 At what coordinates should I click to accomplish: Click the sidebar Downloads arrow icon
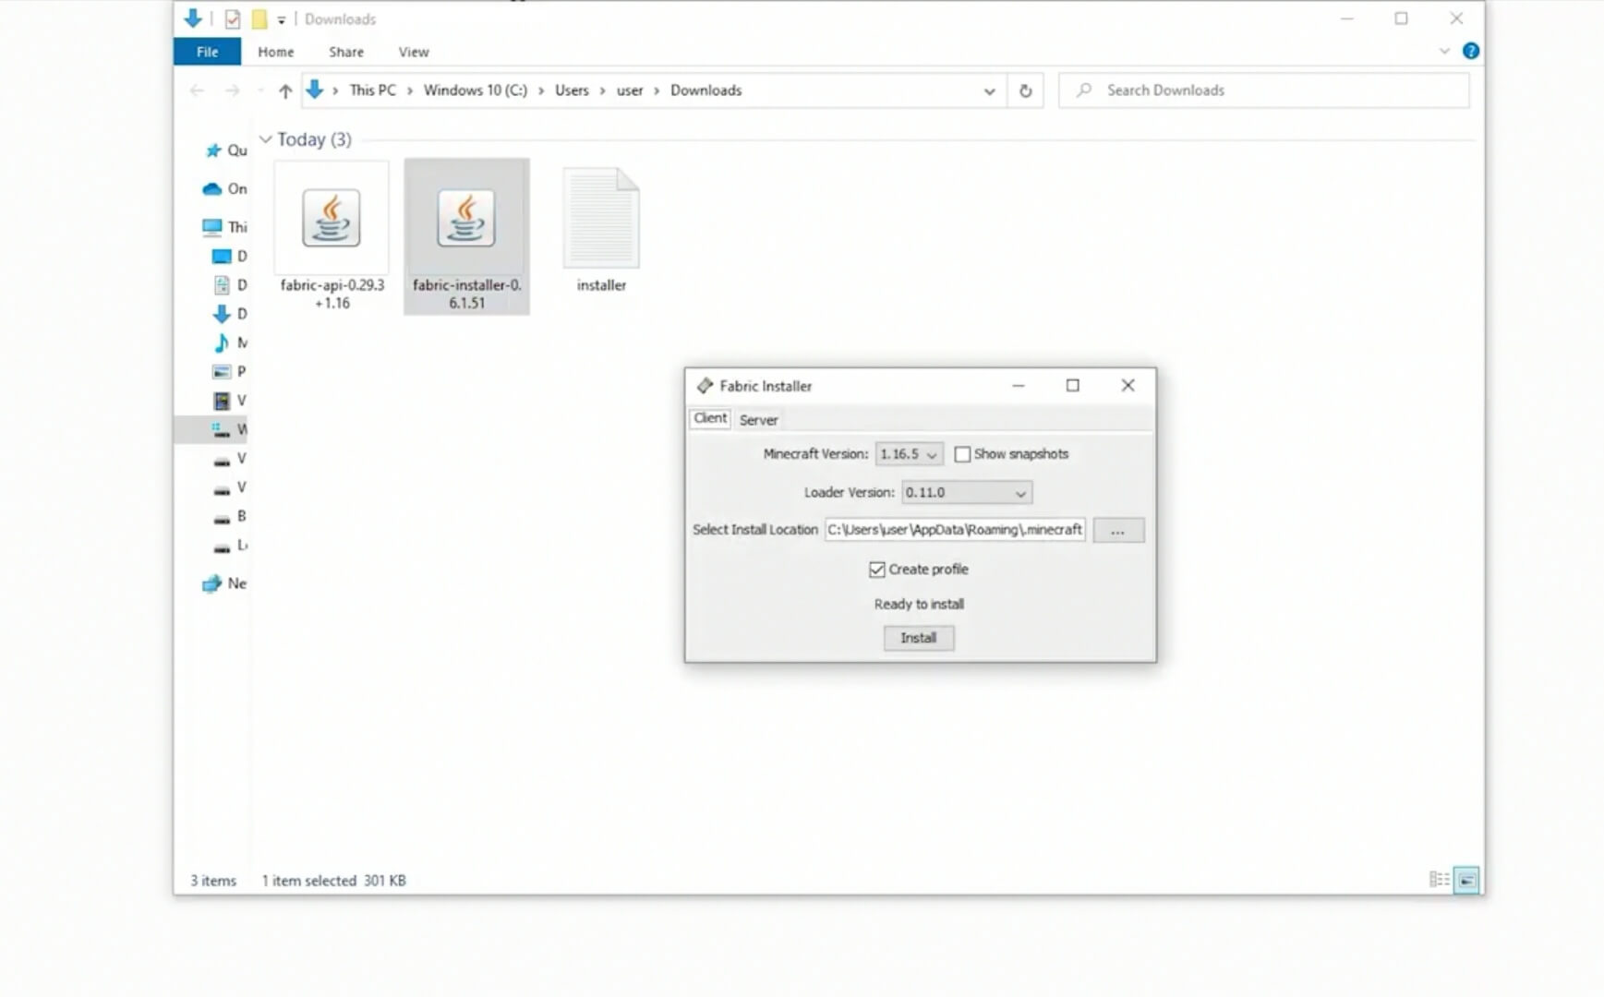(222, 314)
